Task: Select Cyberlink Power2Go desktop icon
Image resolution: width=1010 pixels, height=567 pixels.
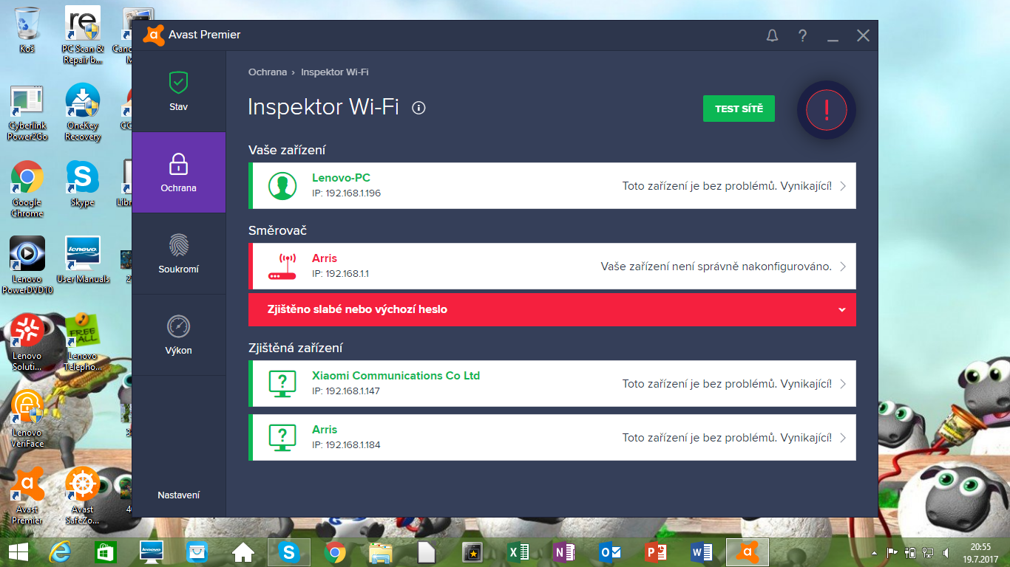Action: coord(27,113)
